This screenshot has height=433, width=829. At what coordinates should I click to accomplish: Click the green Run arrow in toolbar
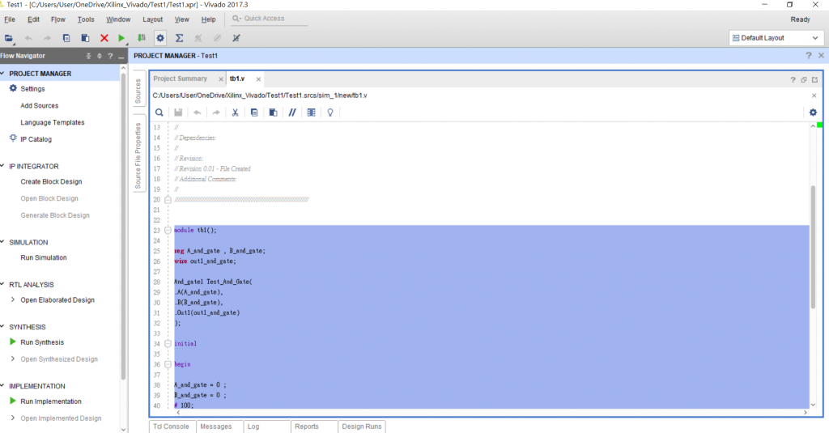coord(121,38)
